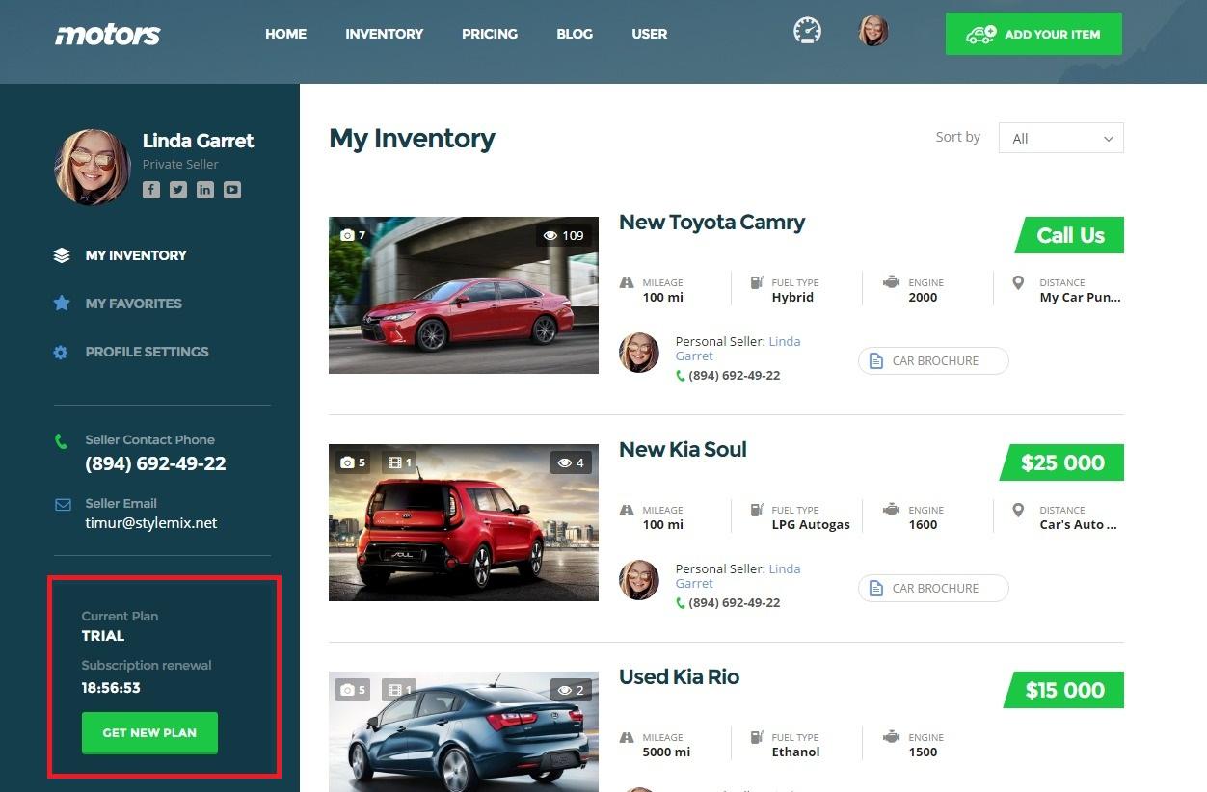Click Linda Garret's YouTube icon
1207x792 pixels.
232,190
